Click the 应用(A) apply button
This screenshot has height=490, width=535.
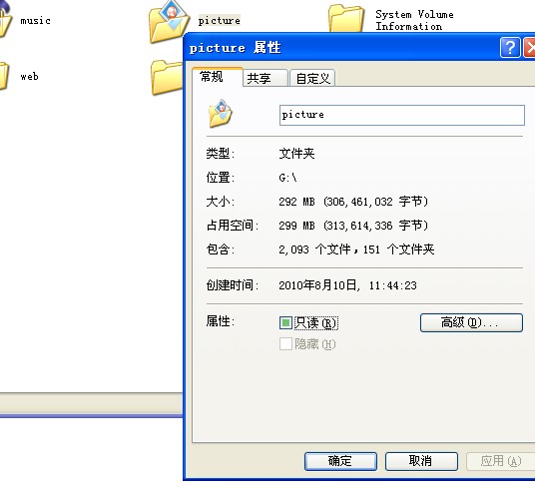click(500, 461)
